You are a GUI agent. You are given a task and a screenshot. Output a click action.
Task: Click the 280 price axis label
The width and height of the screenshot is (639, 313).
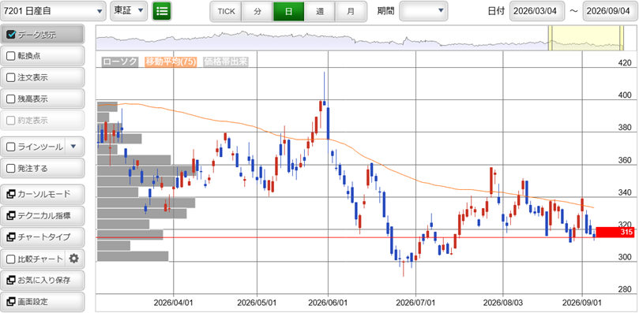[624, 289]
